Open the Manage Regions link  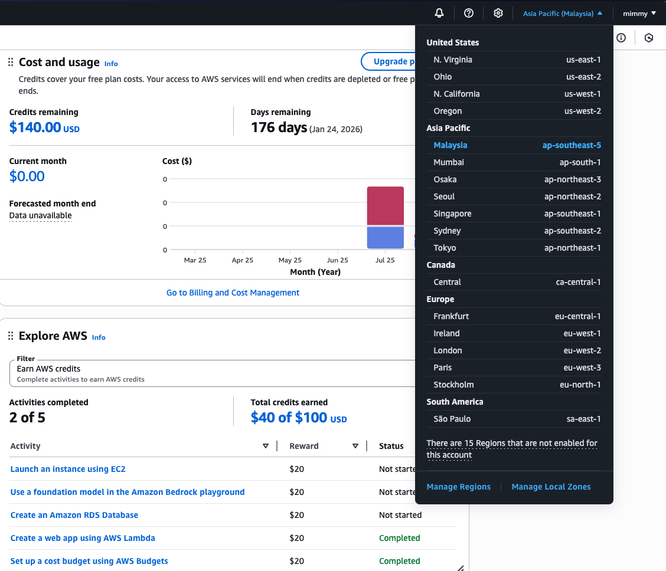point(458,487)
